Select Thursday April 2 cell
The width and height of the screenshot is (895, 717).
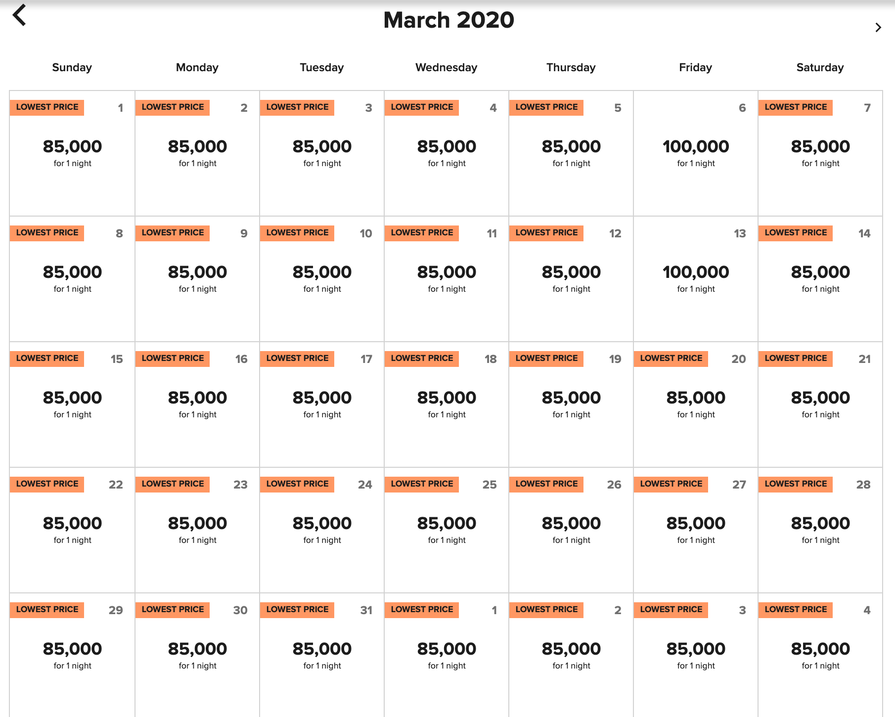click(x=571, y=655)
